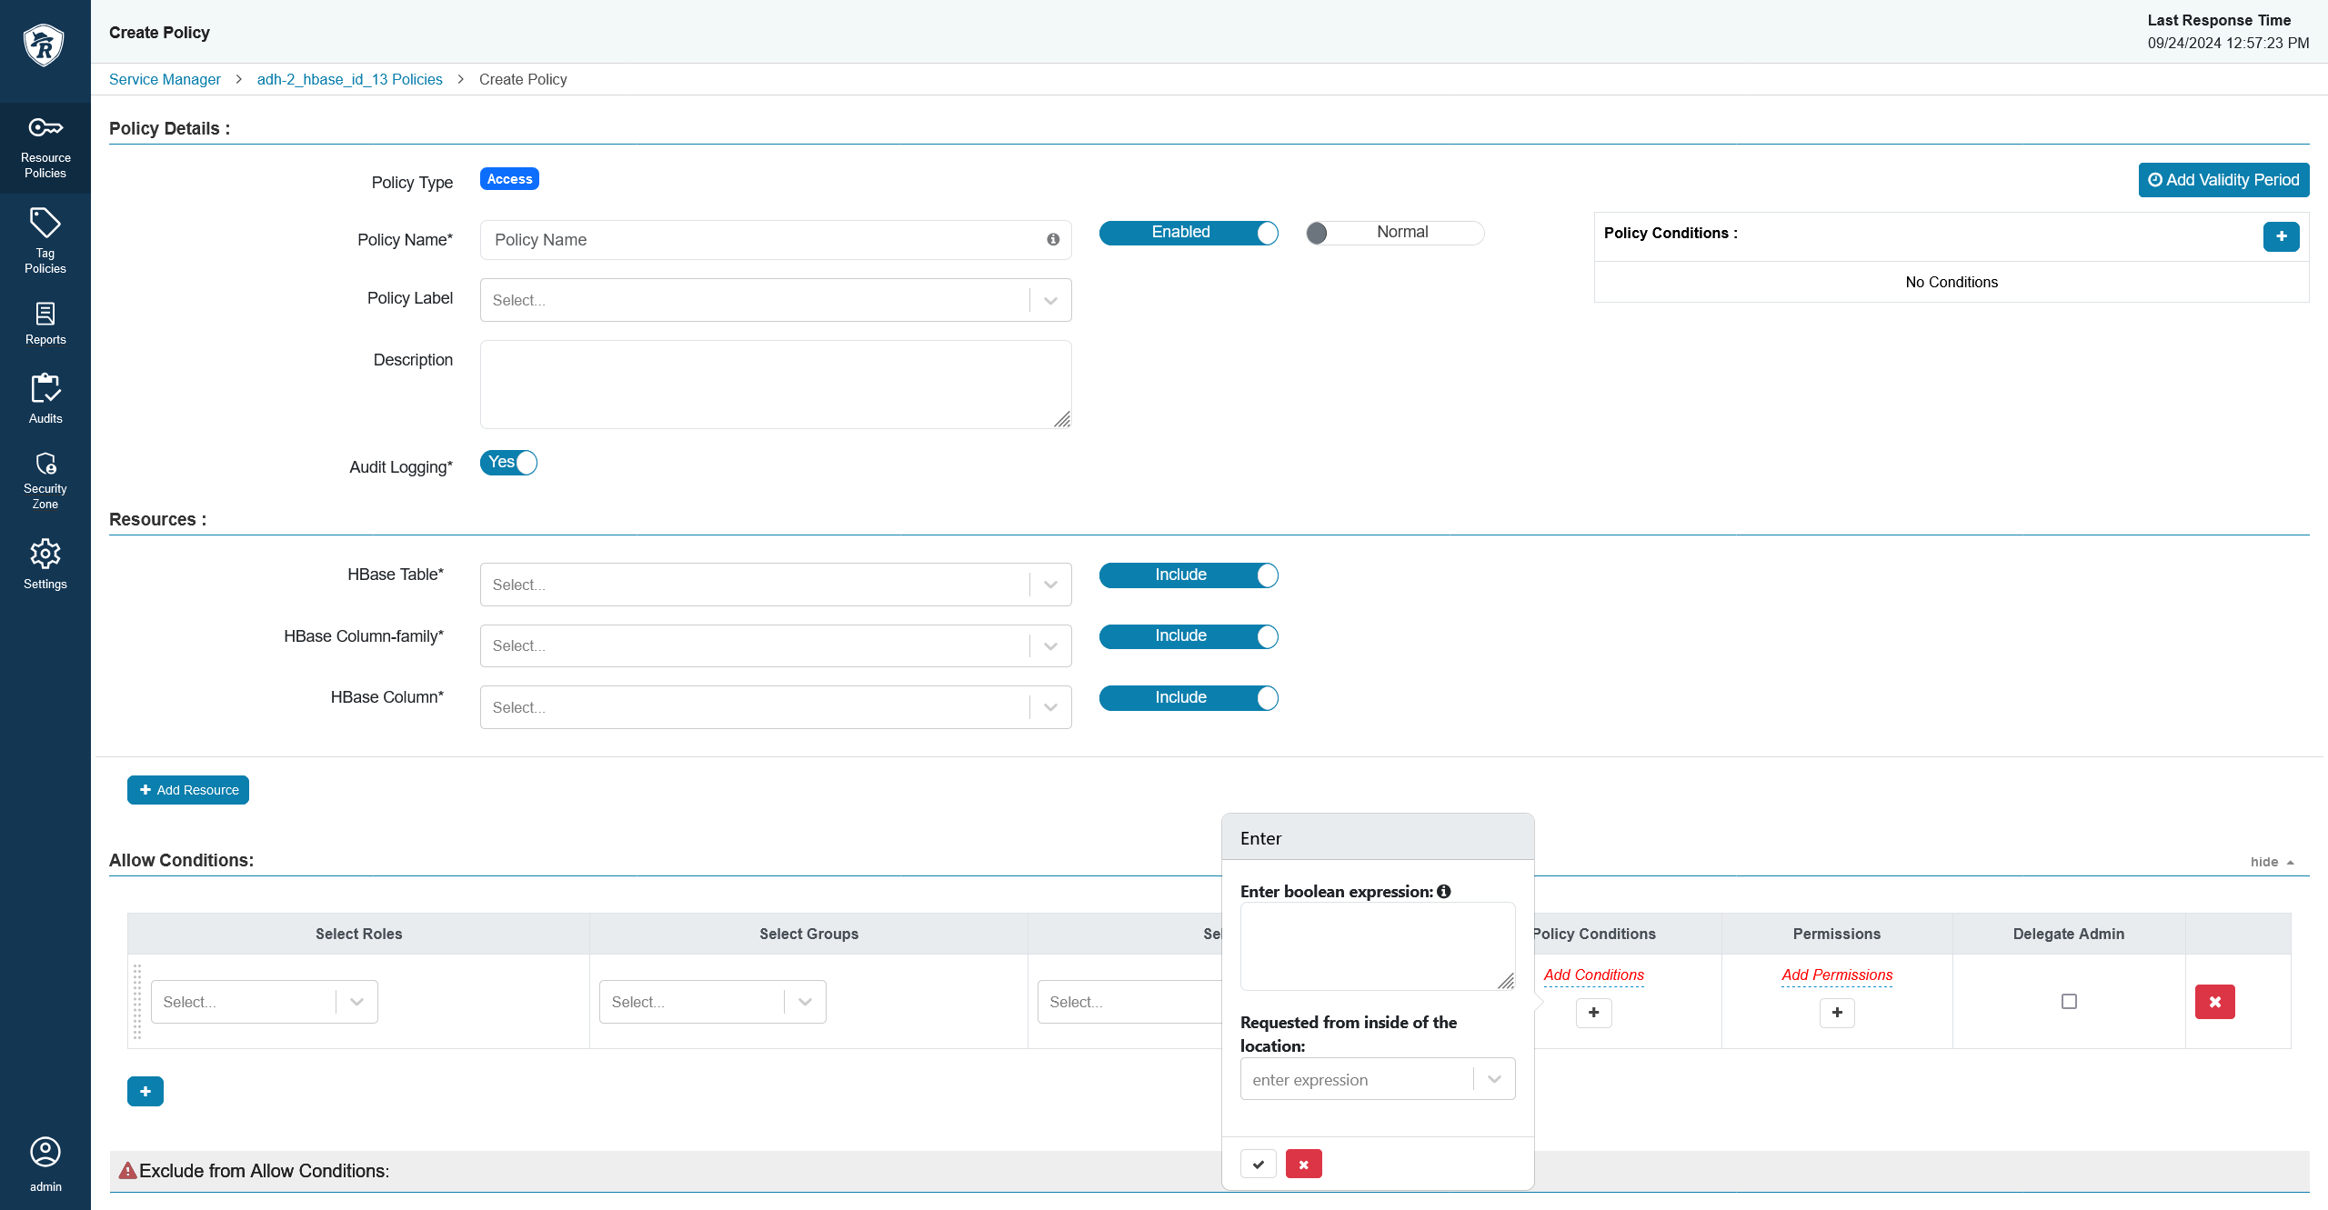This screenshot has width=2328, height=1210.
Task: Open Settings from sidebar
Action: coord(45,564)
